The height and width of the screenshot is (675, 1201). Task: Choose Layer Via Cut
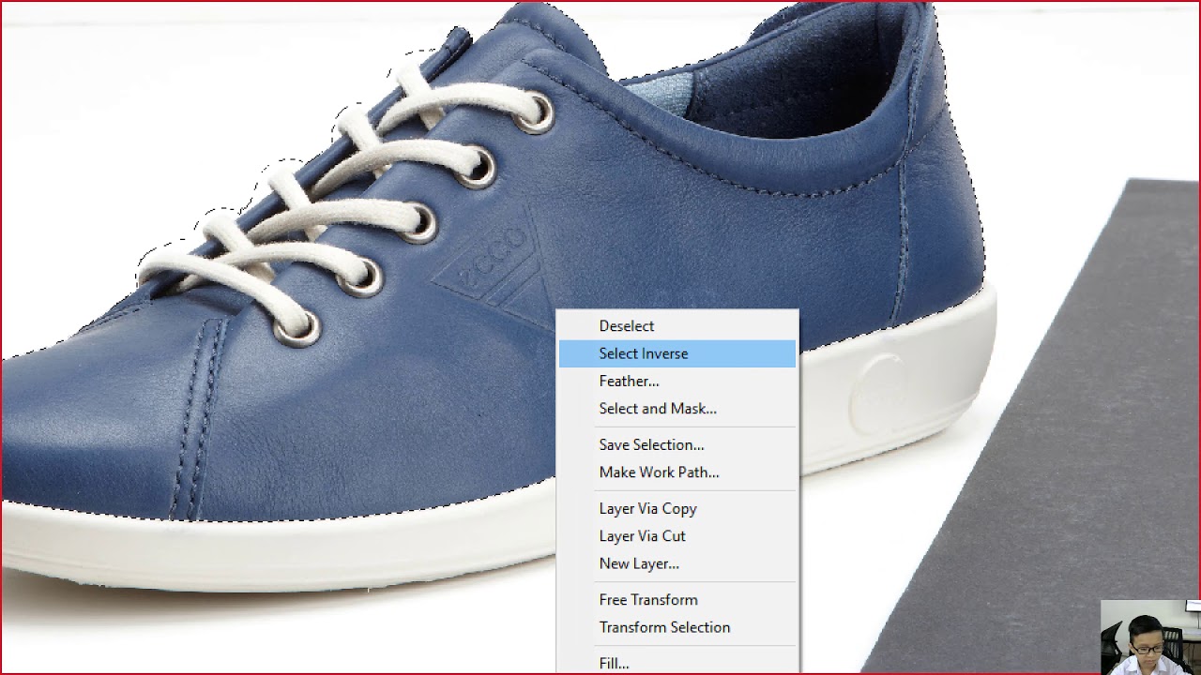pyautogui.click(x=677, y=535)
